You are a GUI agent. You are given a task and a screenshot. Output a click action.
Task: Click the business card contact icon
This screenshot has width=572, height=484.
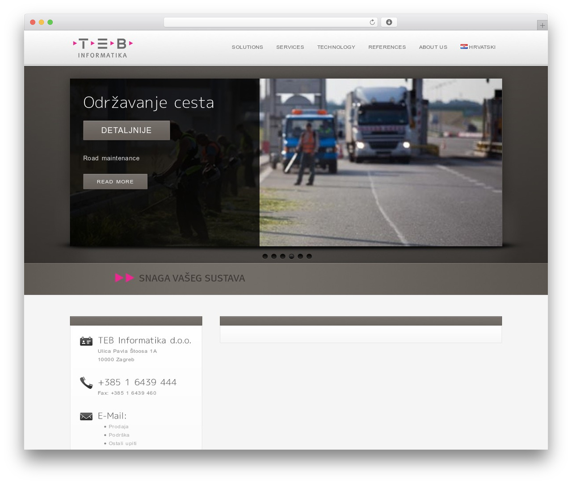coord(86,341)
